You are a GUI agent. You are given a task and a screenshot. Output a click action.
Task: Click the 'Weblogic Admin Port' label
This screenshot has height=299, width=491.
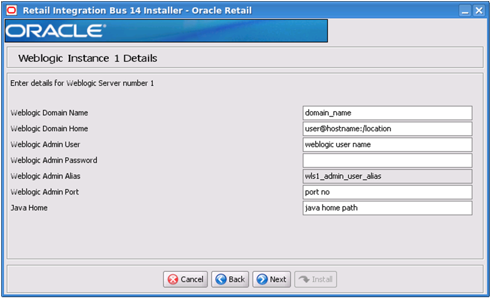[x=45, y=192]
